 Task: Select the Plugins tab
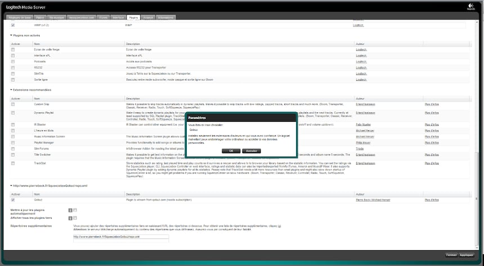point(133,17)
